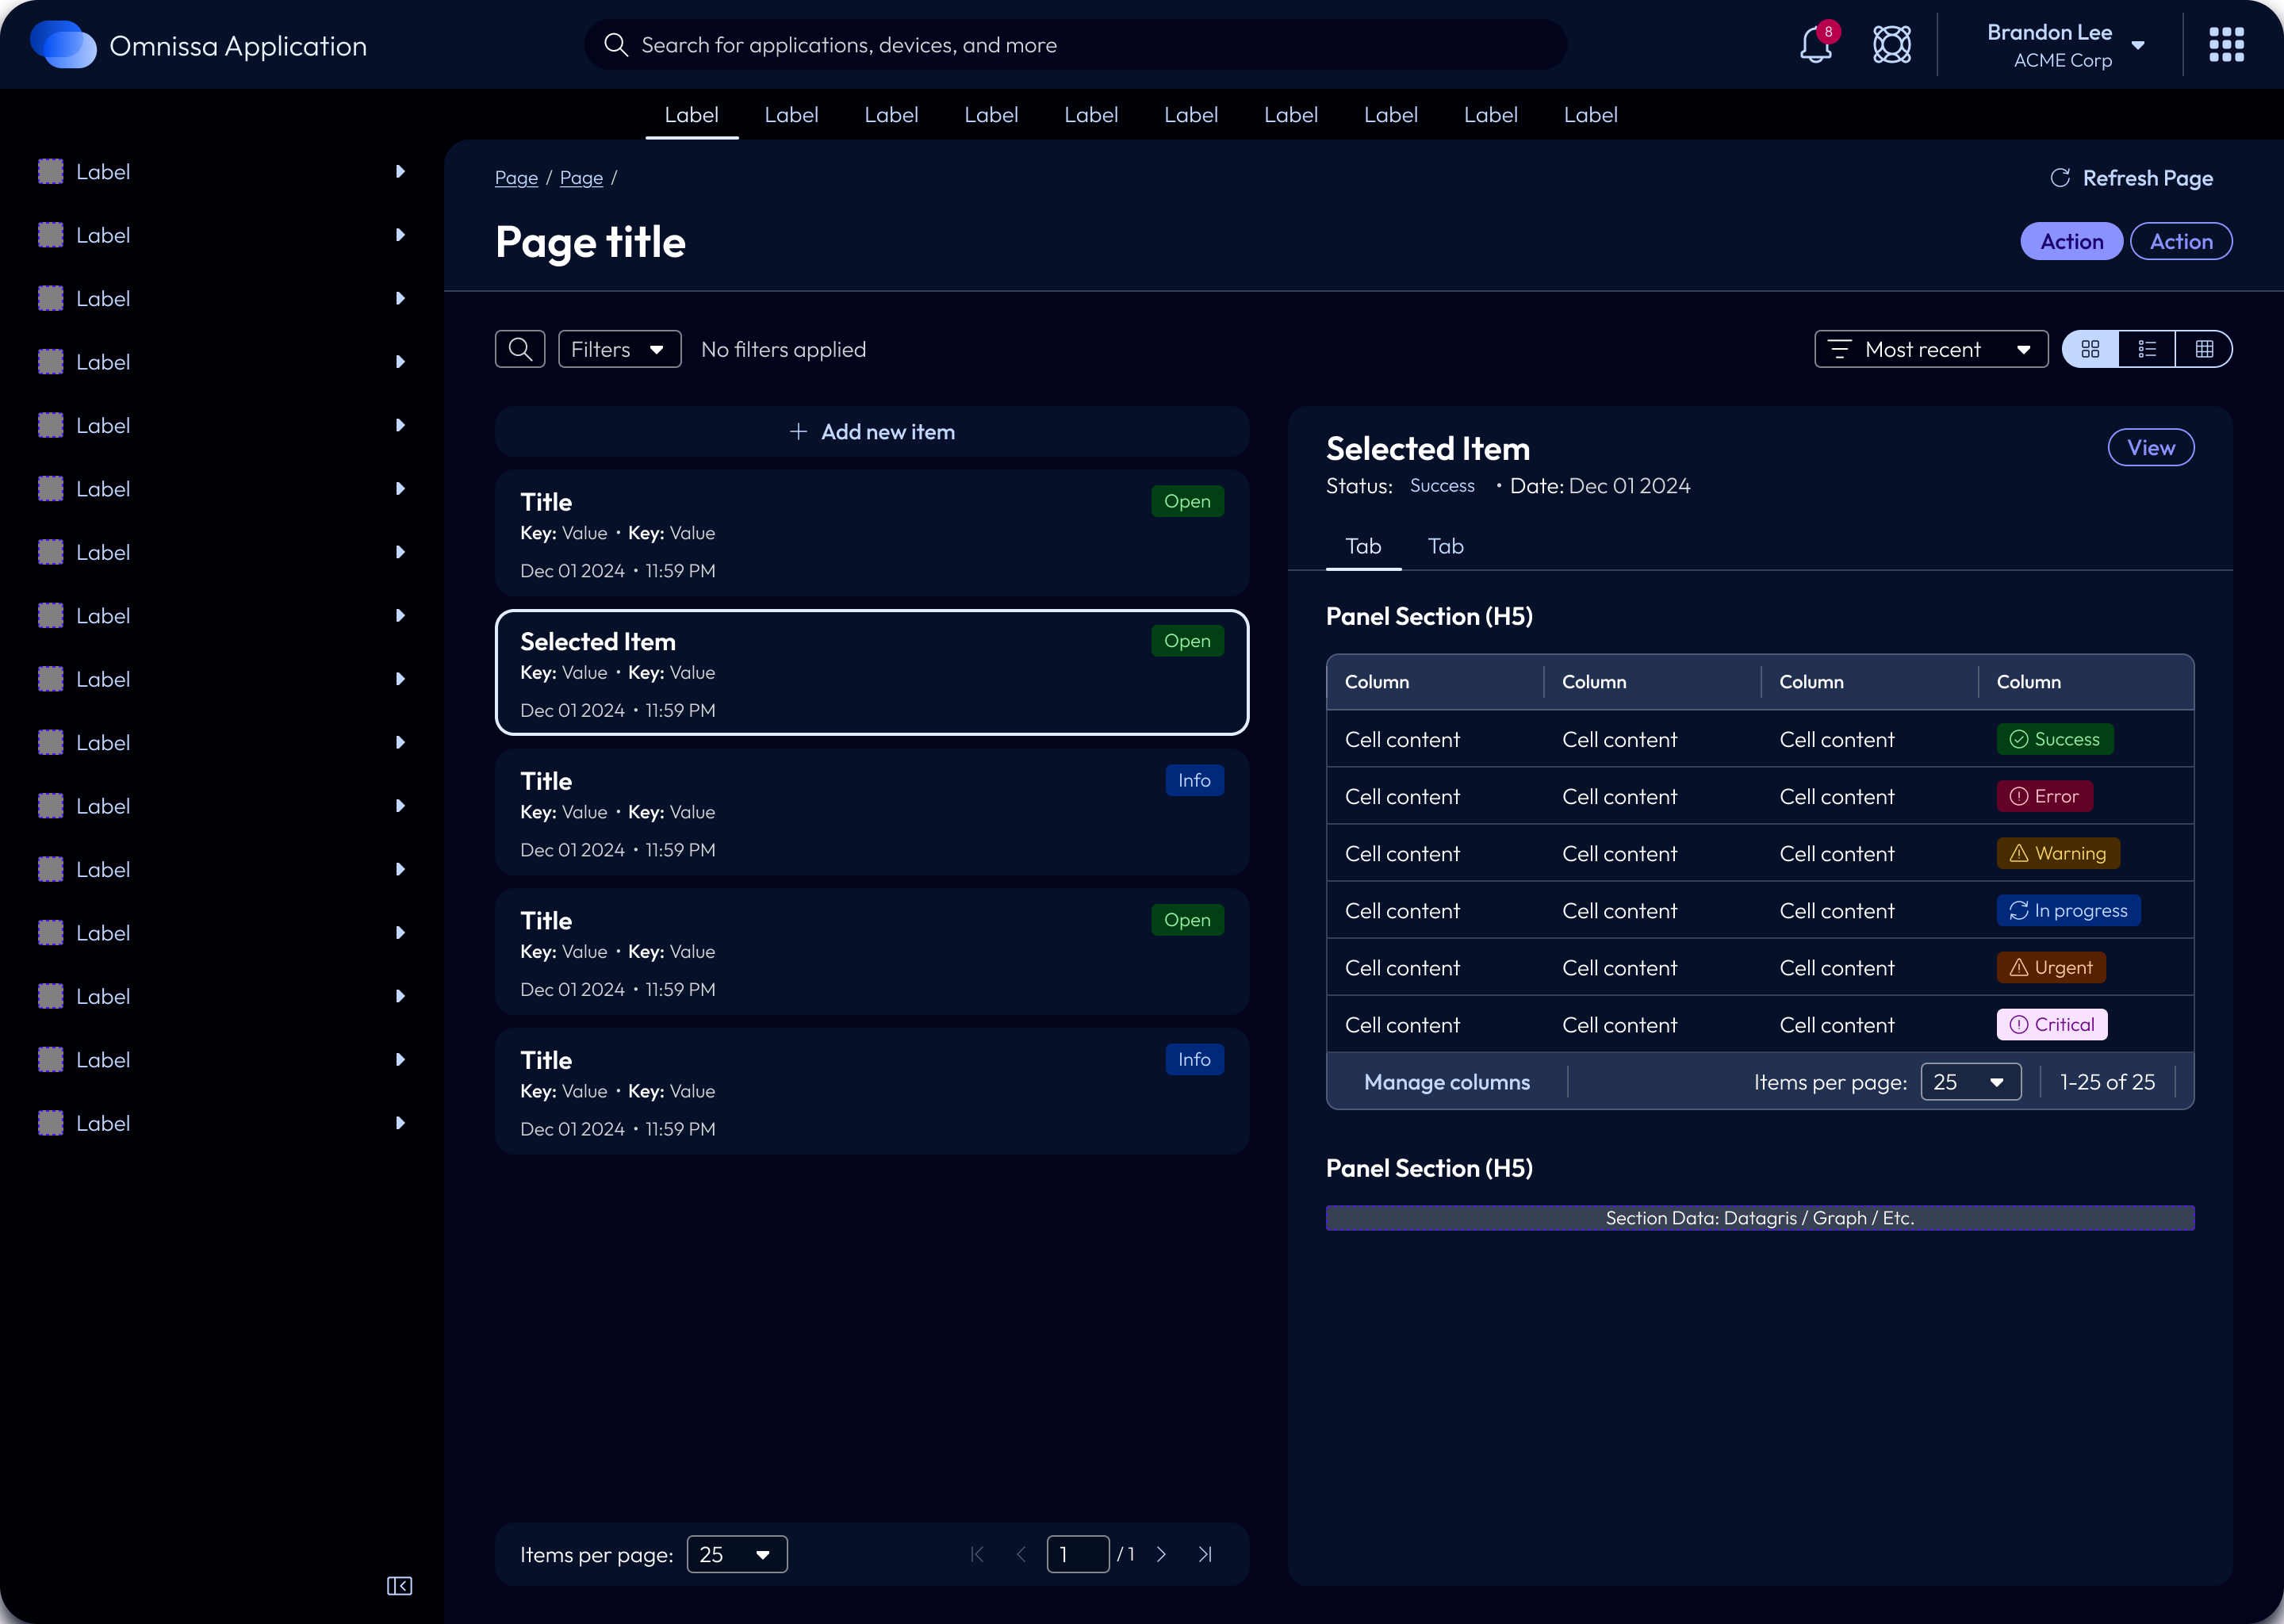Open the app launcher grid menu
The width and height of the screenshot is (2284, 1624).
coord(2226,44)
